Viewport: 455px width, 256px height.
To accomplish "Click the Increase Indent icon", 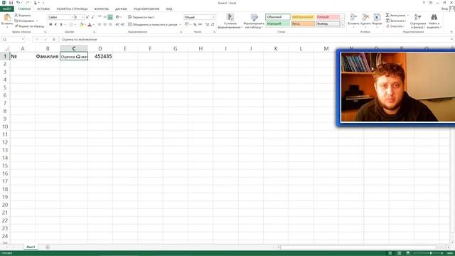I will point(122,25).
